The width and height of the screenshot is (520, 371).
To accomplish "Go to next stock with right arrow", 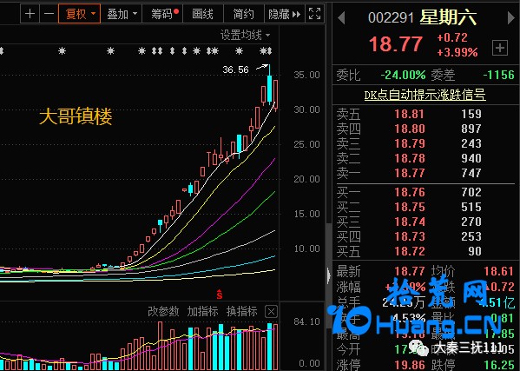I will [x=511, y=18].
